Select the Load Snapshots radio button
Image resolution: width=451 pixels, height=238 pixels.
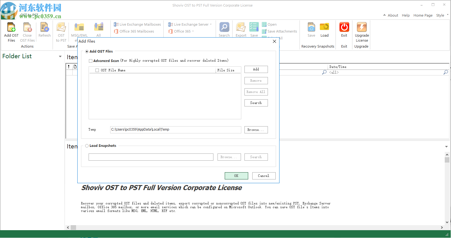(x=87, y=146)
